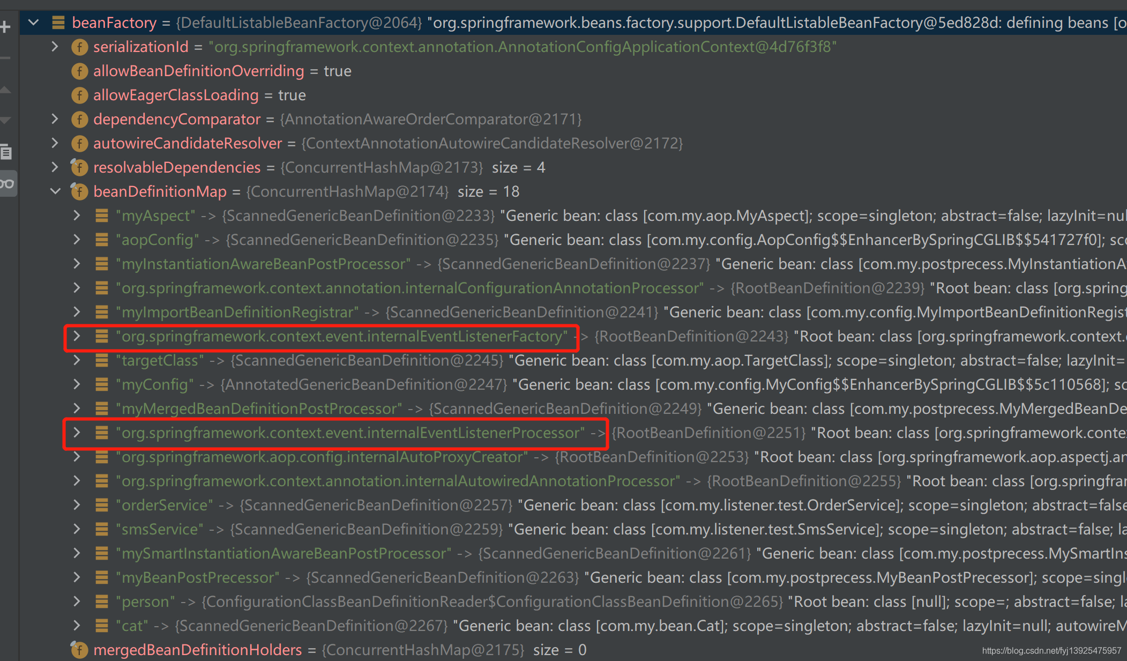The width and height of the screenshot is (1127, 661).
Task: Click the field icon beside allowBeanDefinitionOverriding
Action: click(x=79, y=71)
